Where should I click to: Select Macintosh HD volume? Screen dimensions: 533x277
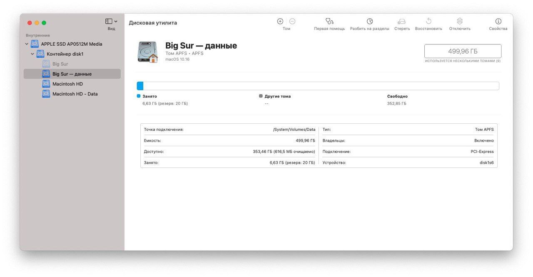click(67, 84)
